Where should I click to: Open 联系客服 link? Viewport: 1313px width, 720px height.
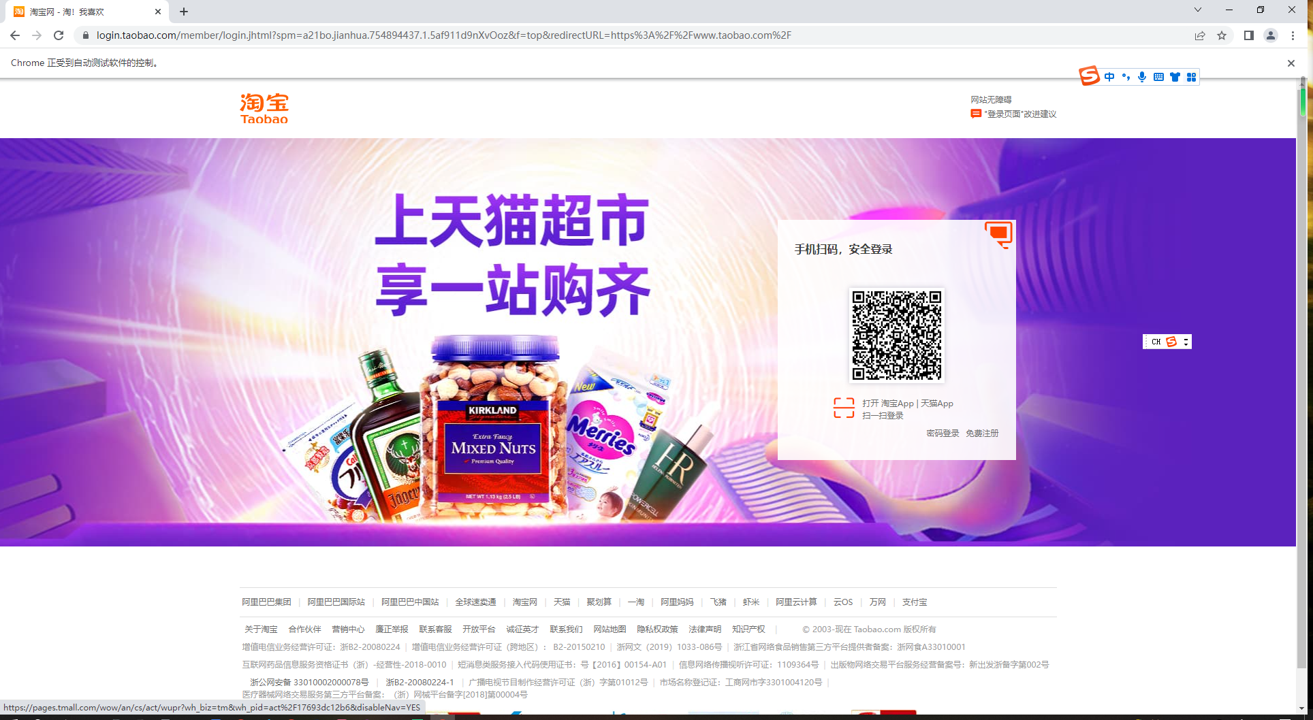[x=435, y=629]
